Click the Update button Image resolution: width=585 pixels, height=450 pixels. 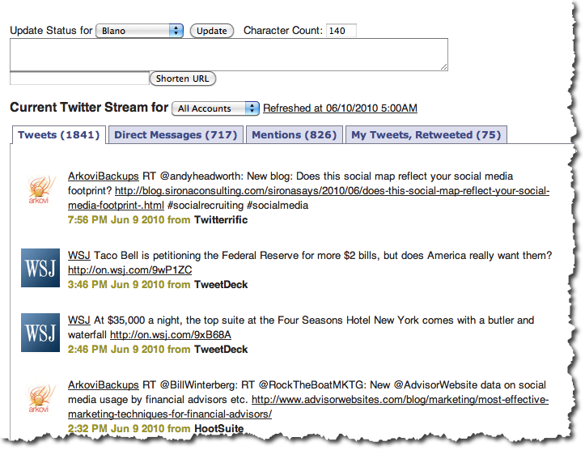click(x=211, y=31)
